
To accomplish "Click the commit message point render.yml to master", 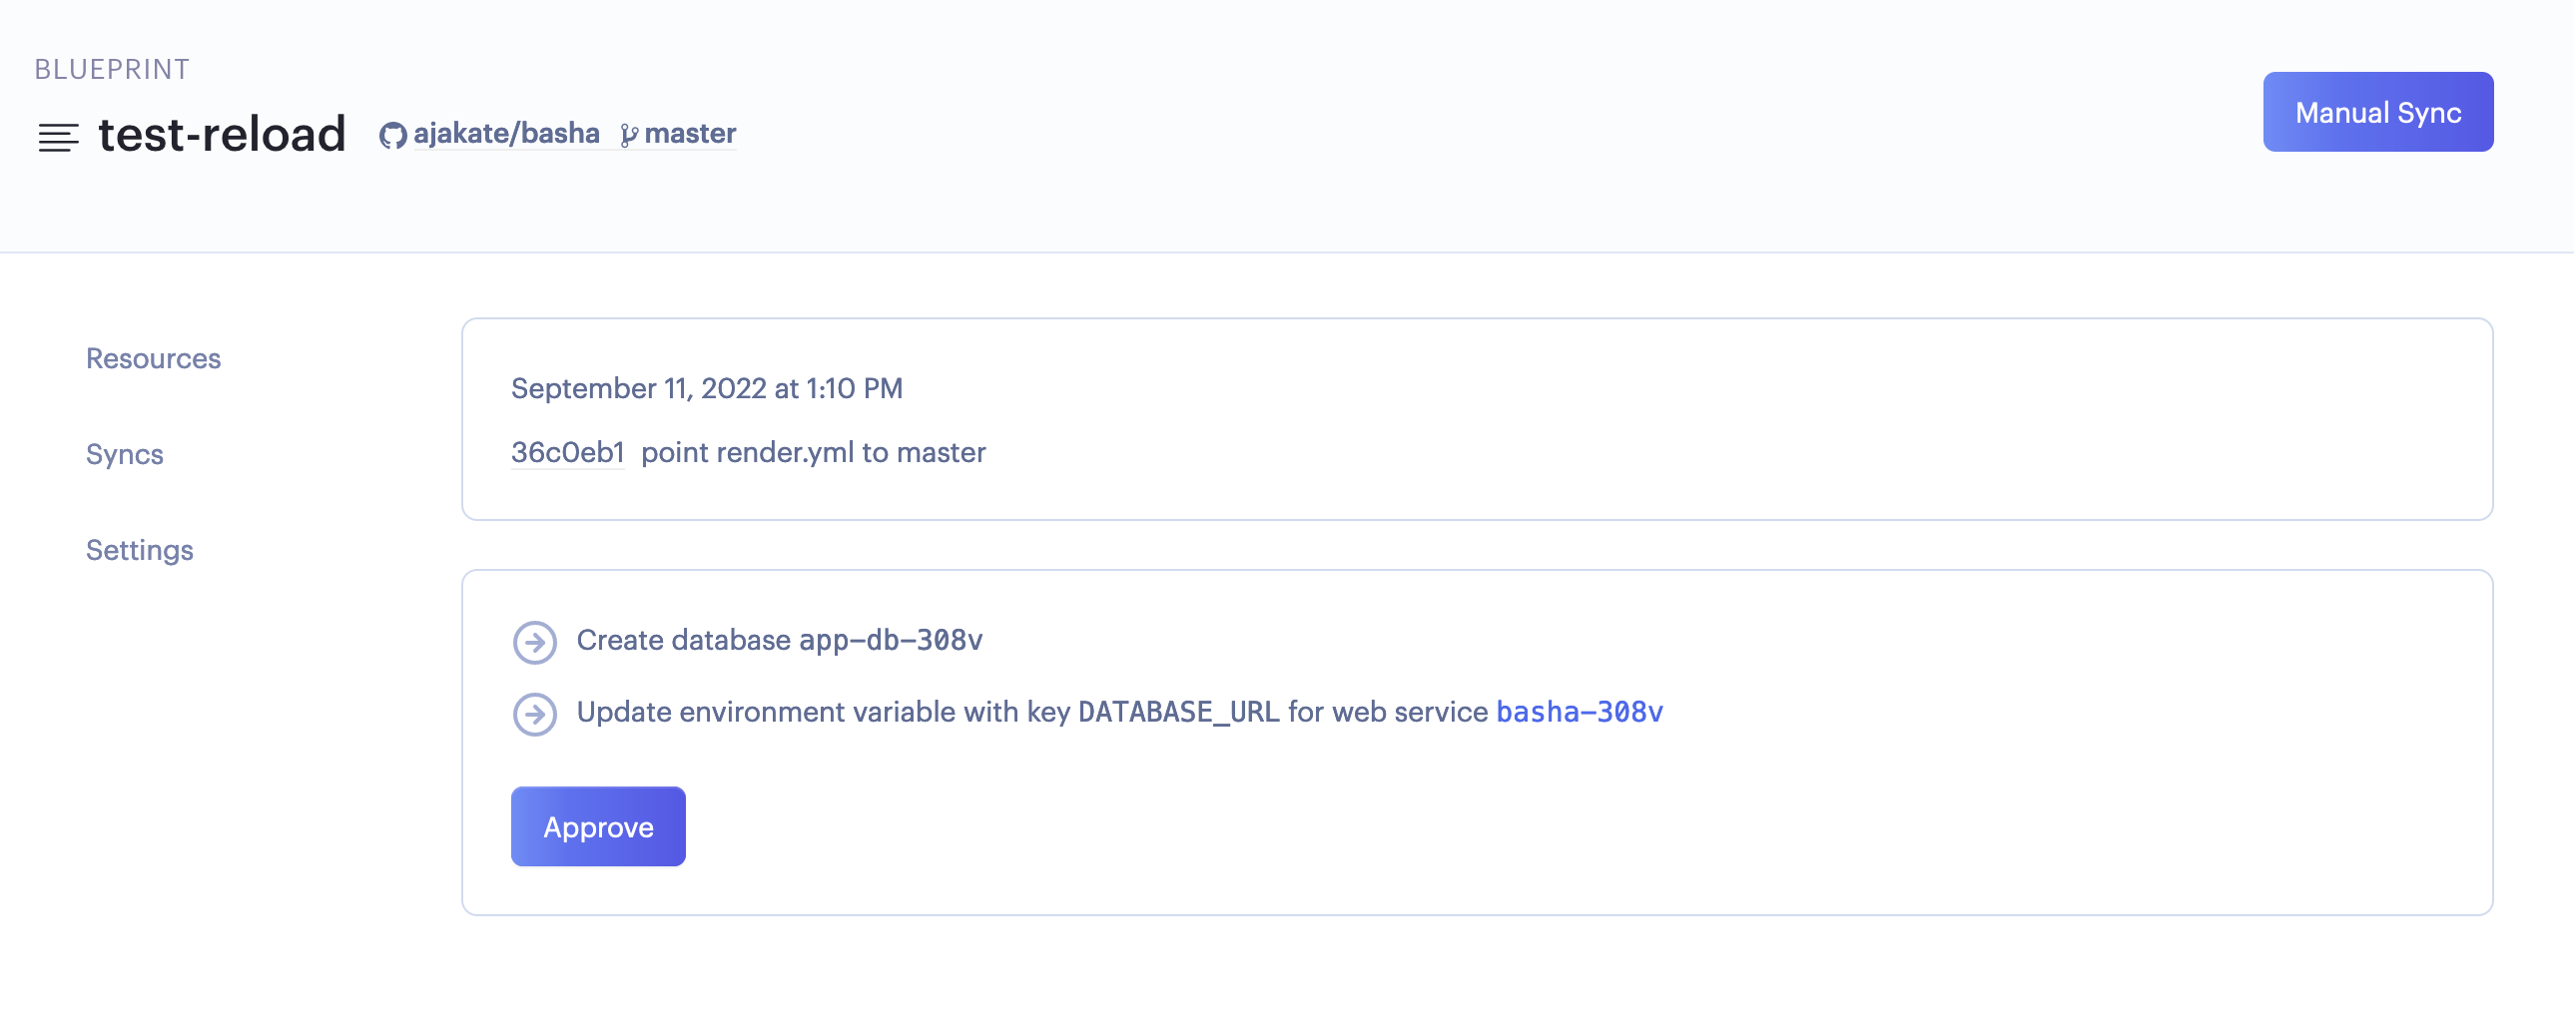I will (813, 452).
